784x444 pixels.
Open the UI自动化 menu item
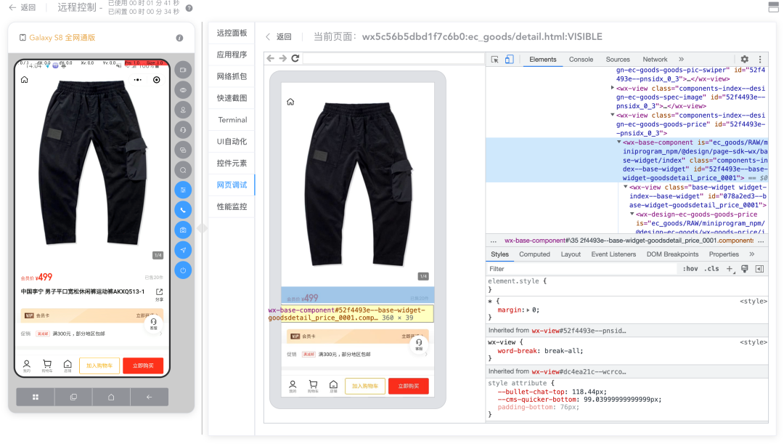pos(232,142)
